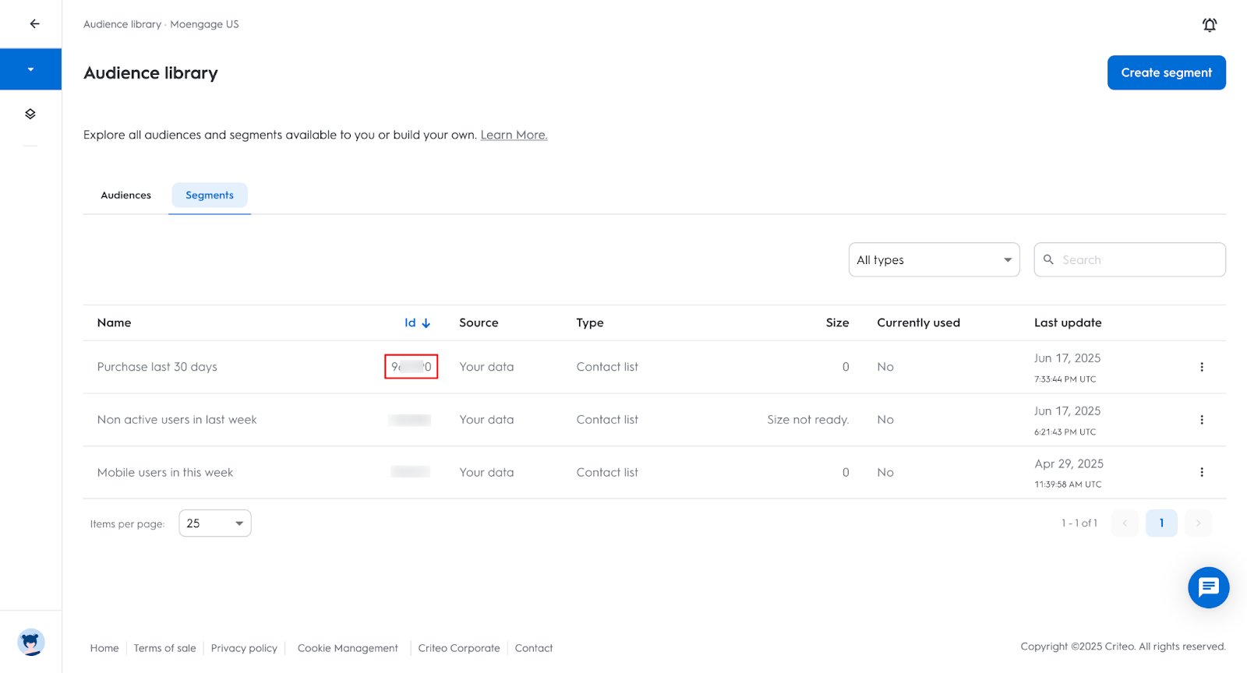This screenshot has height=673, width=1247.
Task: Click the Apr 29, 2025 update date
Action: click(1069, 463)
